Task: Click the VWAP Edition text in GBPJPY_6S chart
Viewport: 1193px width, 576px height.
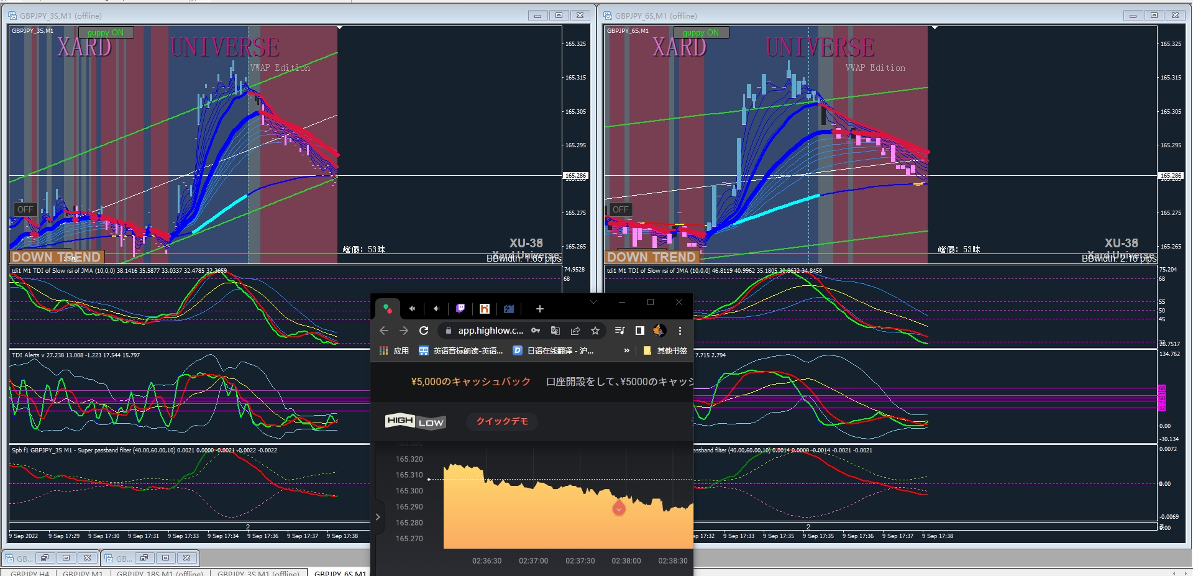Action: pos(875,68)
